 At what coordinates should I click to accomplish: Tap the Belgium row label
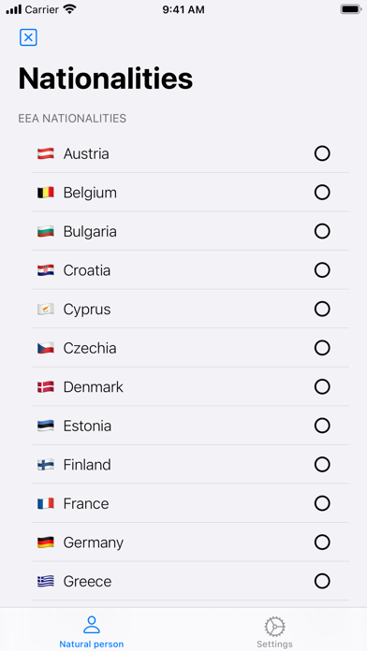coord(90,193)
